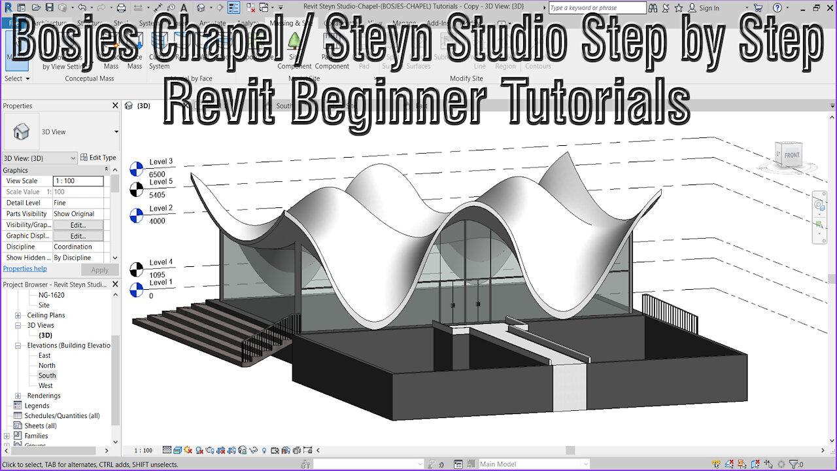Expand Renderings node in Project Browser
The height and width of the screenshot is (471, 837).
point(18,396)
